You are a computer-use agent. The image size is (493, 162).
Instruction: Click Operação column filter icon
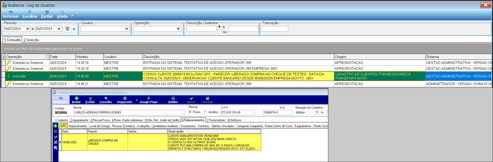(46, 56)
